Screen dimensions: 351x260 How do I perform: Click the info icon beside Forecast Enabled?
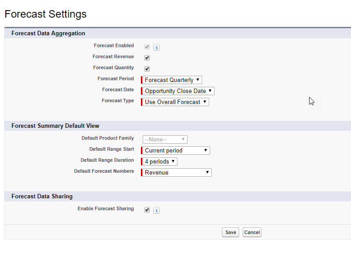(157, 47)
